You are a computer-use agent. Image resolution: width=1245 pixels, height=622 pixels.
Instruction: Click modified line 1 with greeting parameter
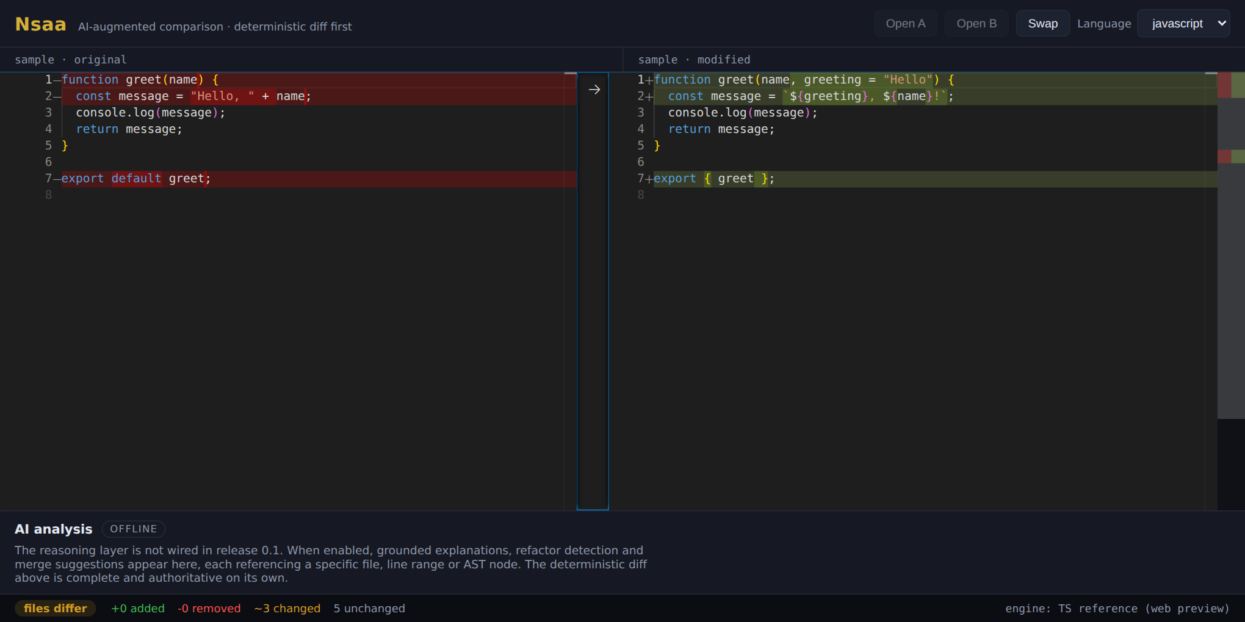click(935, 80)
